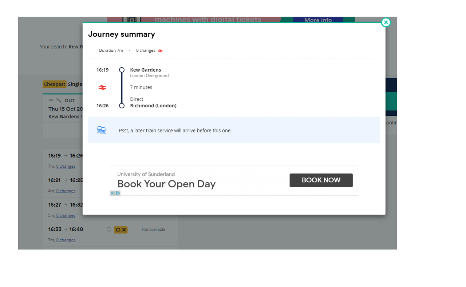The image size is (466, 287).
Task: Close the Journey summary dialog
Action: pyautogui.click(x=386, y=23)
